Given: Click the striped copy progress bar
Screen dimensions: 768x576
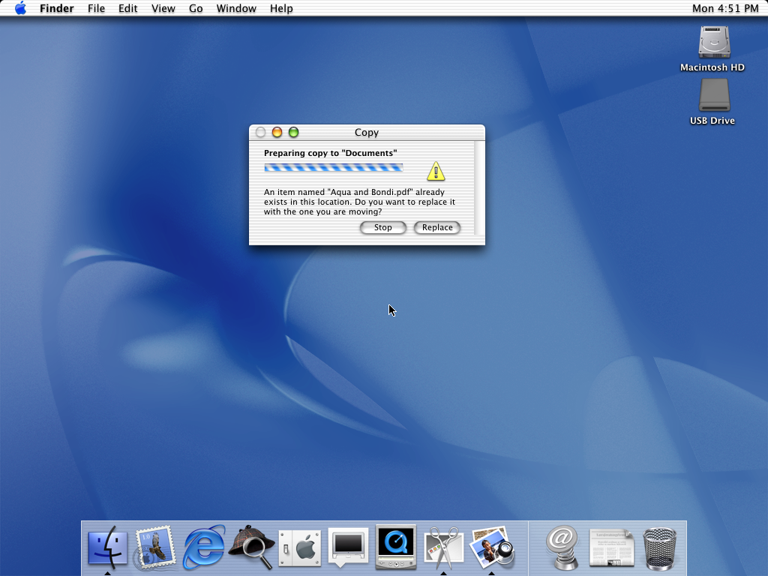Looking at the screenshot, I should pos(334,168).
